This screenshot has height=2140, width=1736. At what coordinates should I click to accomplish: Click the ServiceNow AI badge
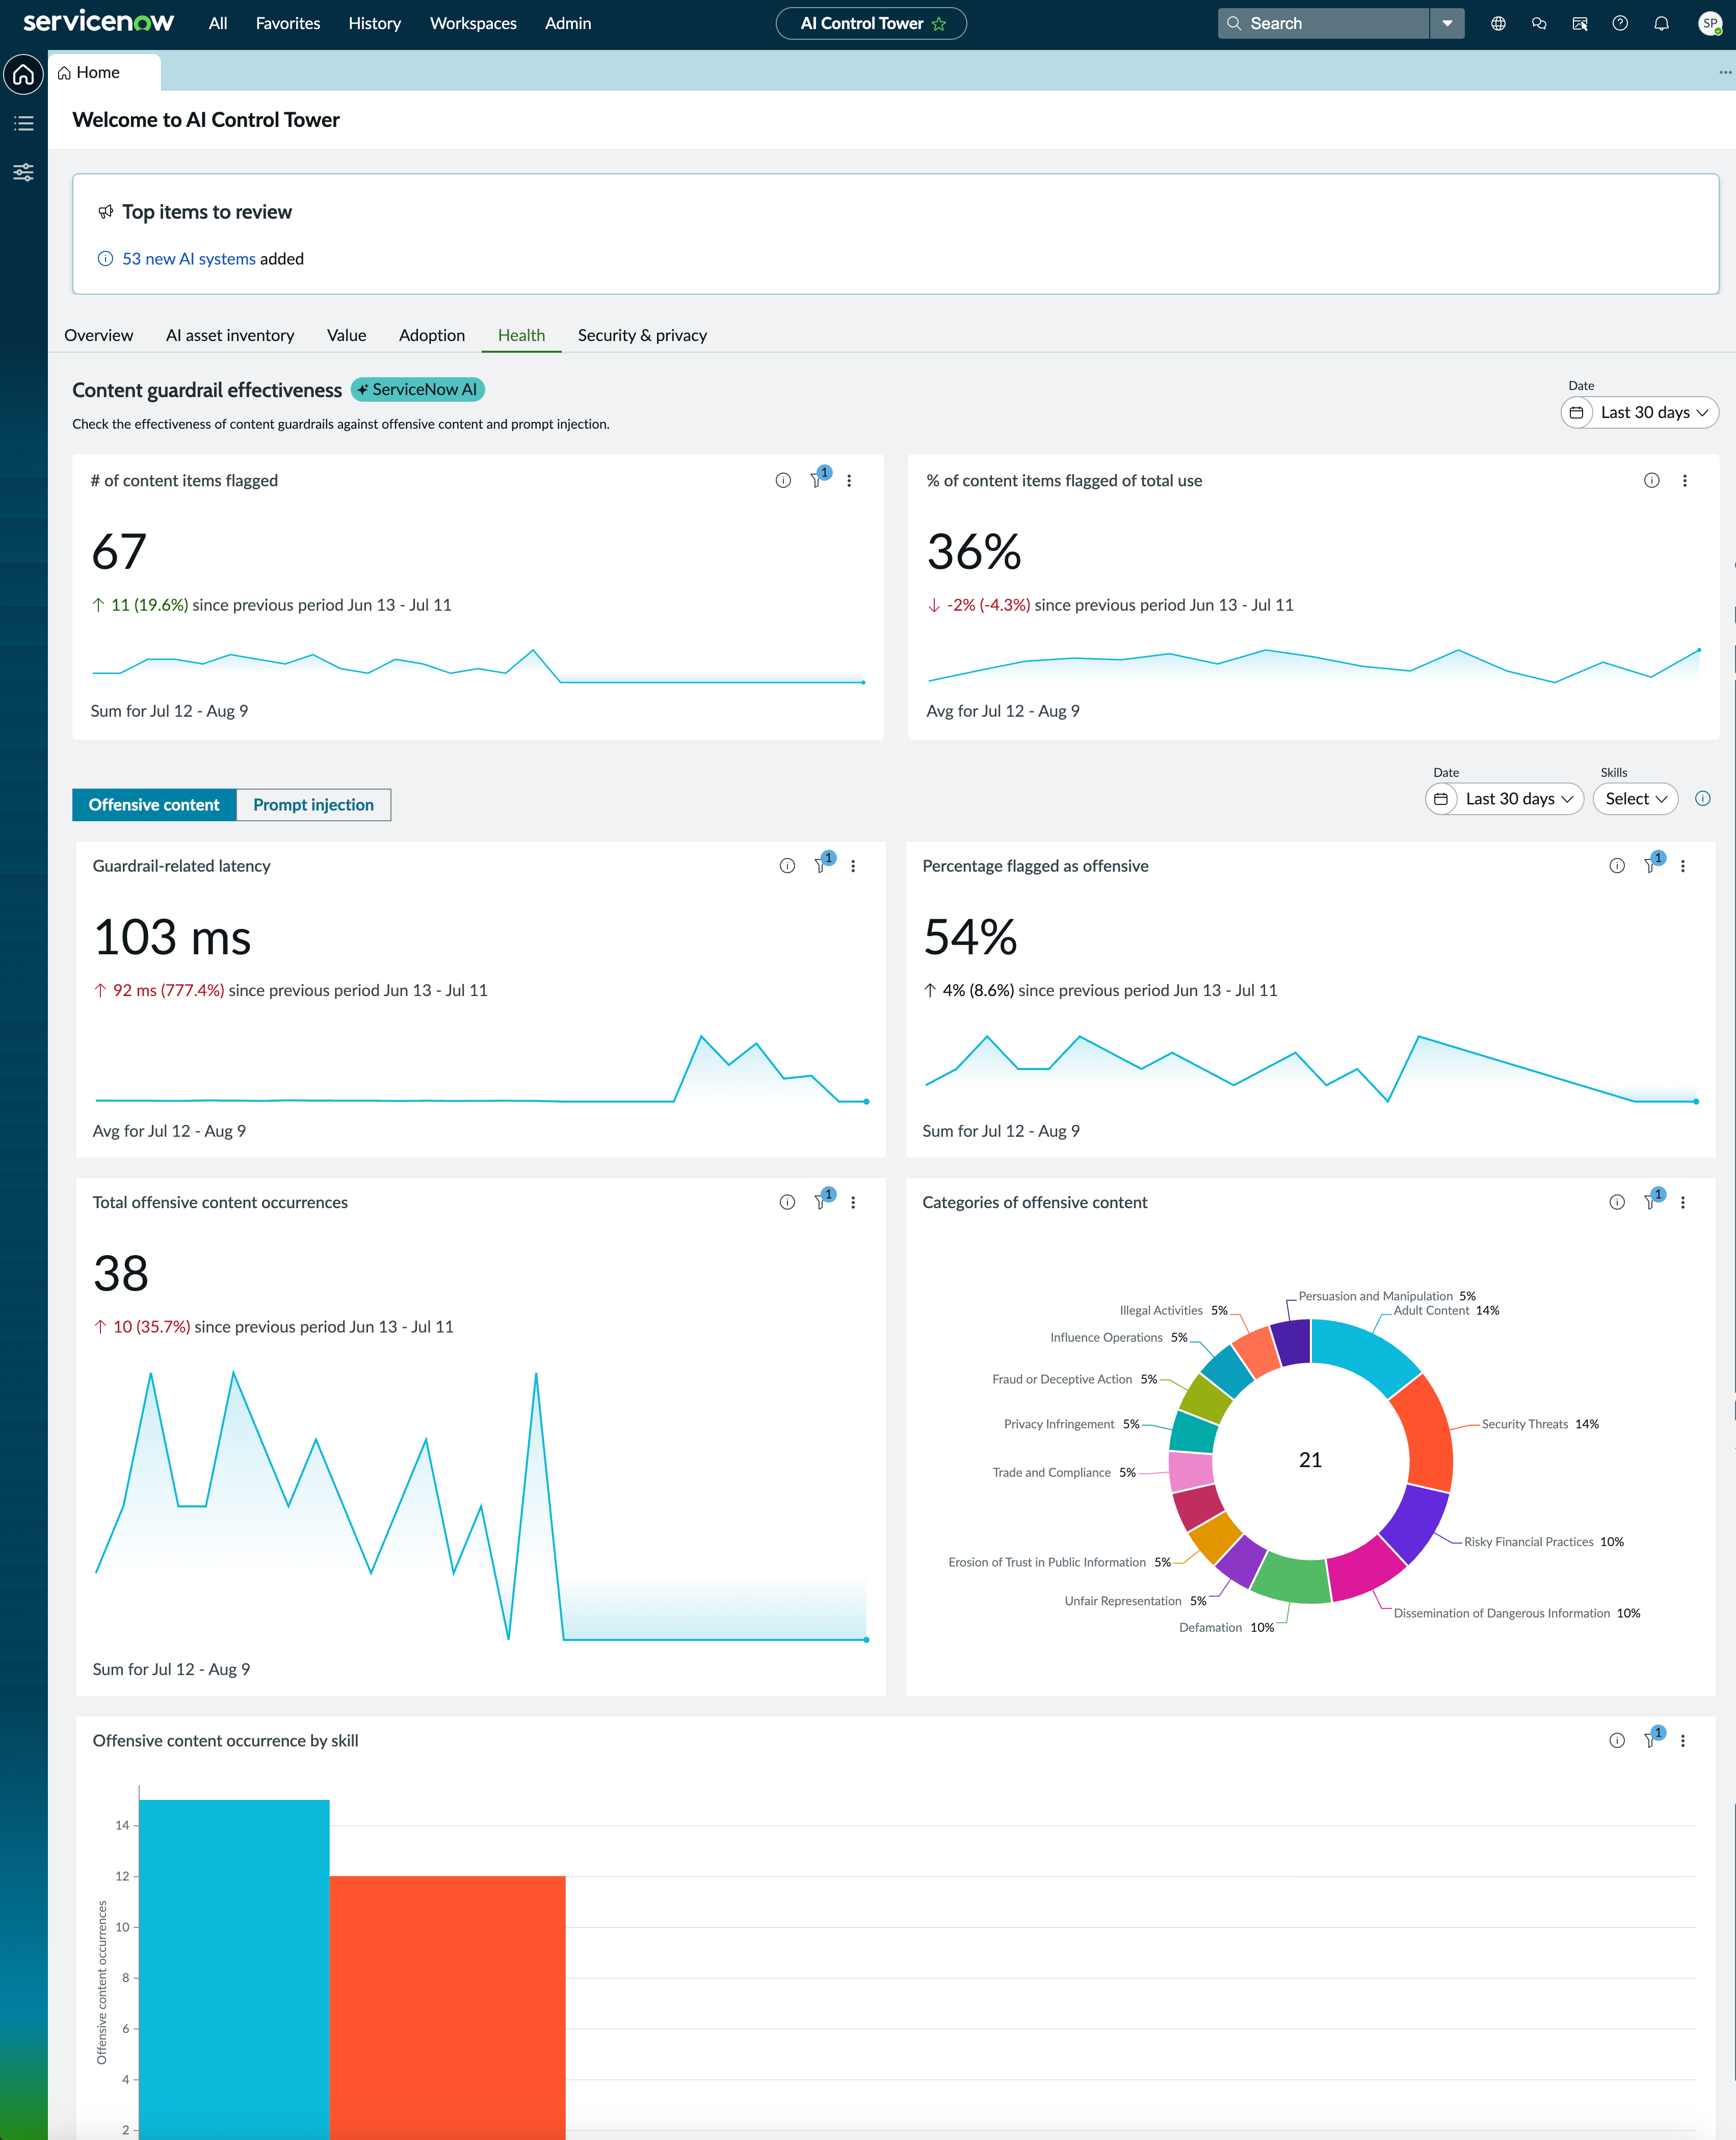coord(418,389)
